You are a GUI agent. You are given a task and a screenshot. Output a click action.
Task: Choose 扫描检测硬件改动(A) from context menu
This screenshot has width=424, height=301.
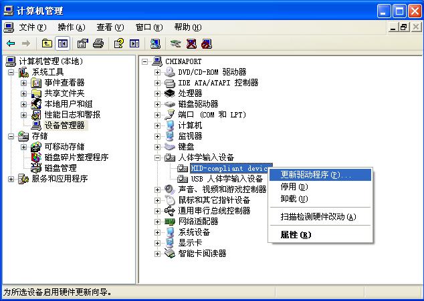tap(320, 216)
